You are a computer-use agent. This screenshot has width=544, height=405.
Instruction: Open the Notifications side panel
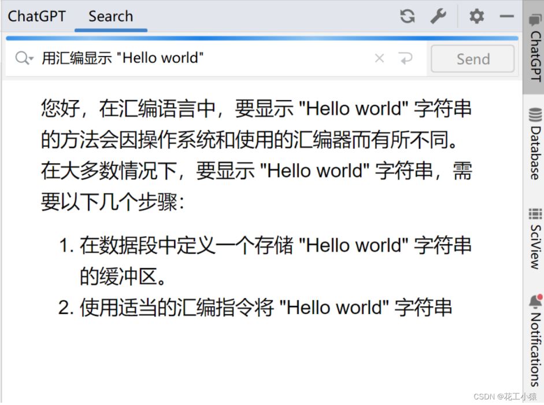tap(535, 340)
